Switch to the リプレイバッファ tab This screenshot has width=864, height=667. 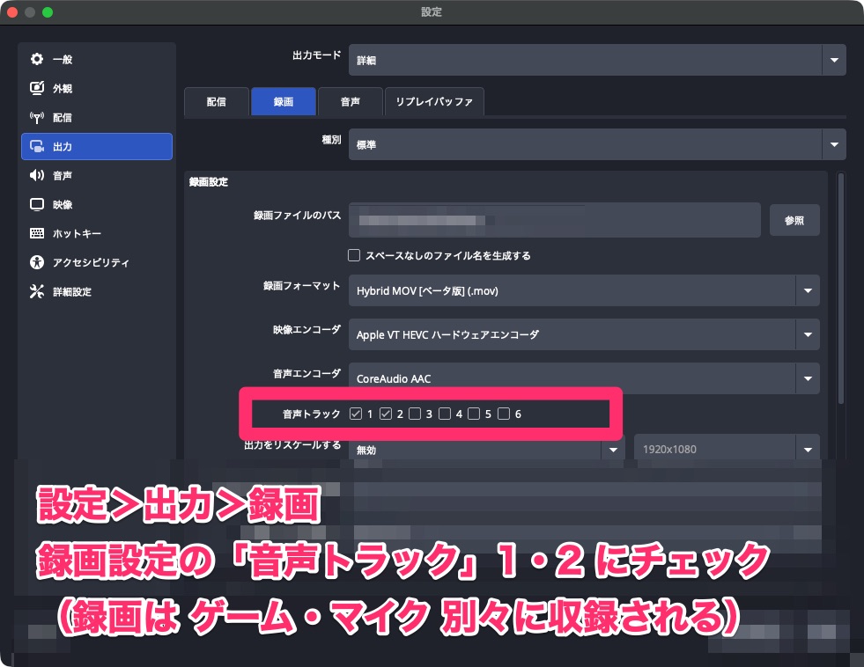[434, 102]
